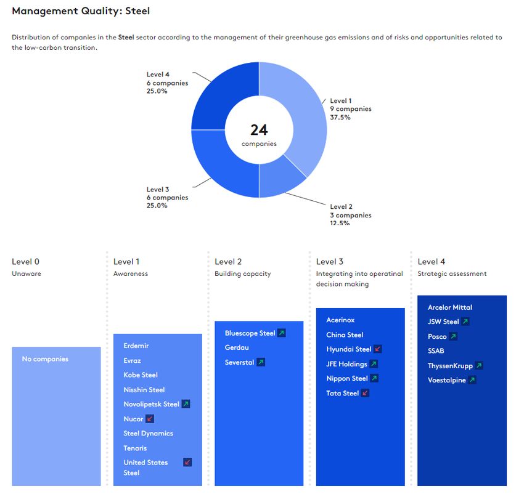524x494 pixels.
Task: Click the JSW Steel company name
Action: point(443,322)
